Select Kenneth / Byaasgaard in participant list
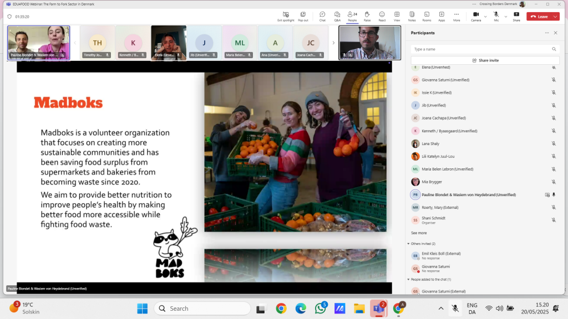The image size is (568, 319). (485, 131)
